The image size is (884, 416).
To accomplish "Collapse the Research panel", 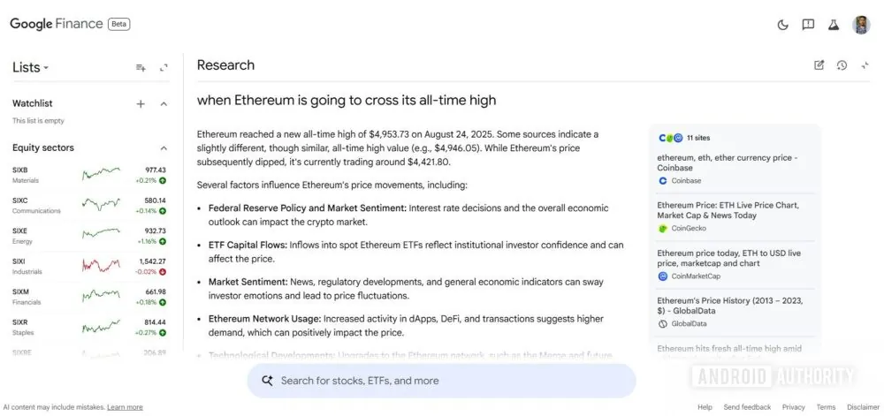I will [x=865, y=65].
